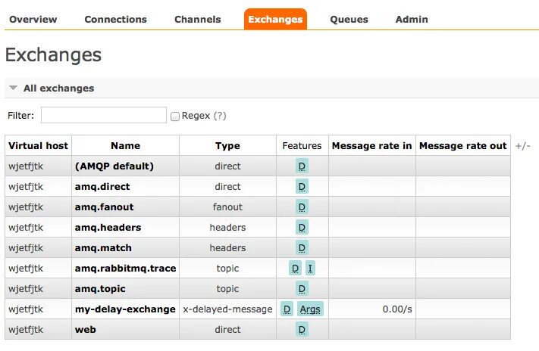Sort by the Name column header
This screenshot has height=351, width=539.
125,146
